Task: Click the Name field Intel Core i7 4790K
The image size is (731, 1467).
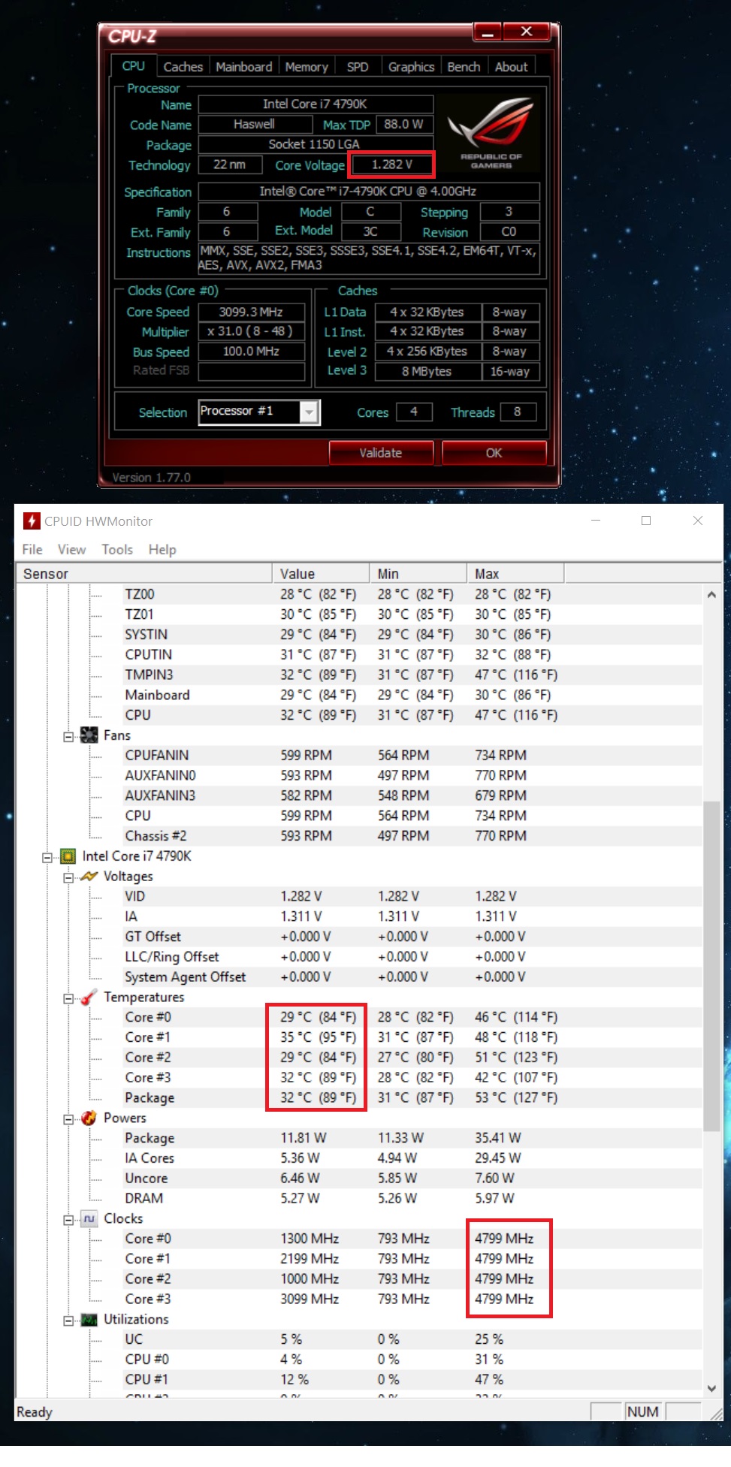Action: click(316, 104)
